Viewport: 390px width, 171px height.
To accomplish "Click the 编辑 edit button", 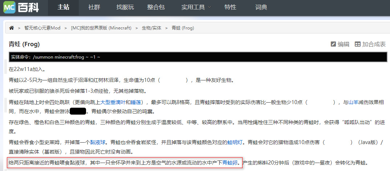I will coord(340,44).
